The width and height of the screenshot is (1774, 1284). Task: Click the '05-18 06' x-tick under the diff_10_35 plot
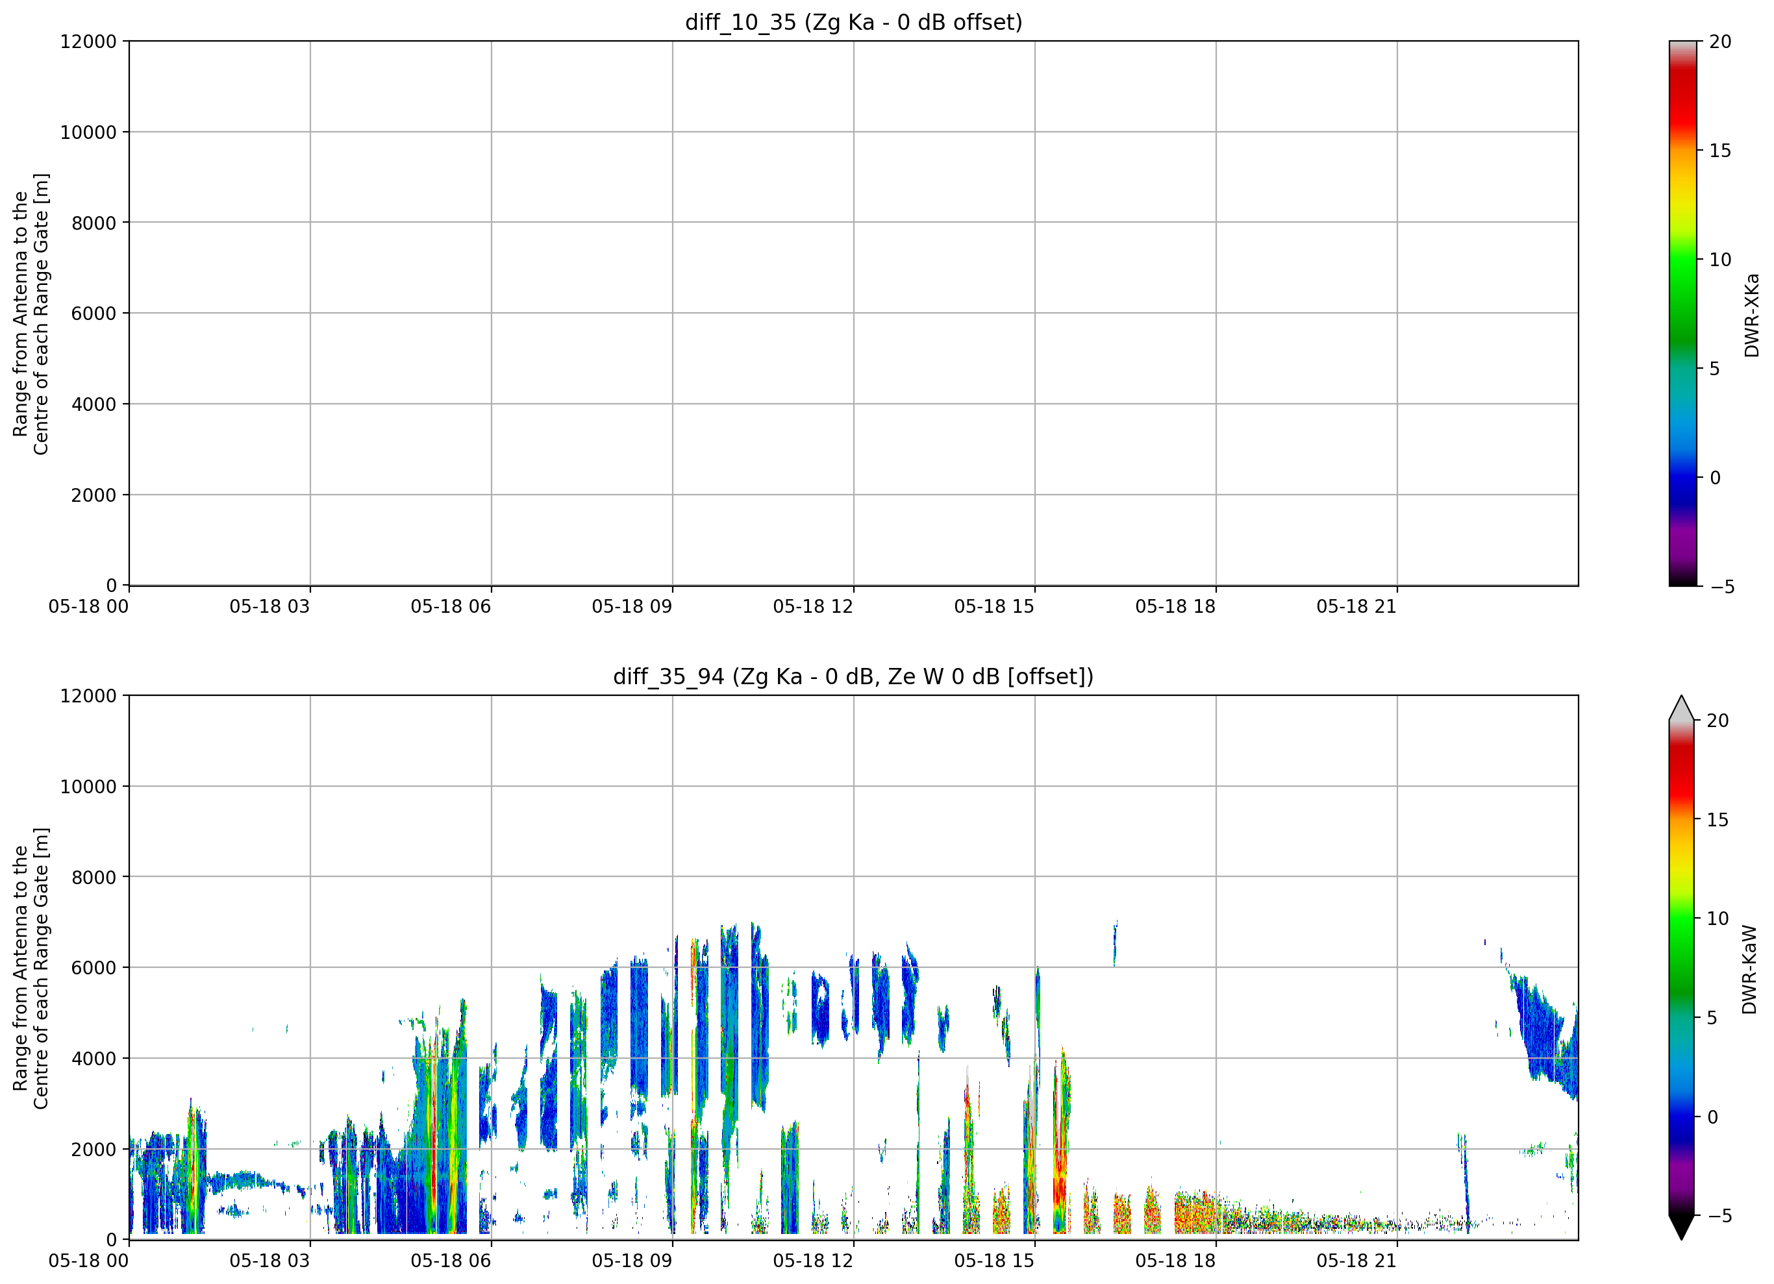(451, 607)
